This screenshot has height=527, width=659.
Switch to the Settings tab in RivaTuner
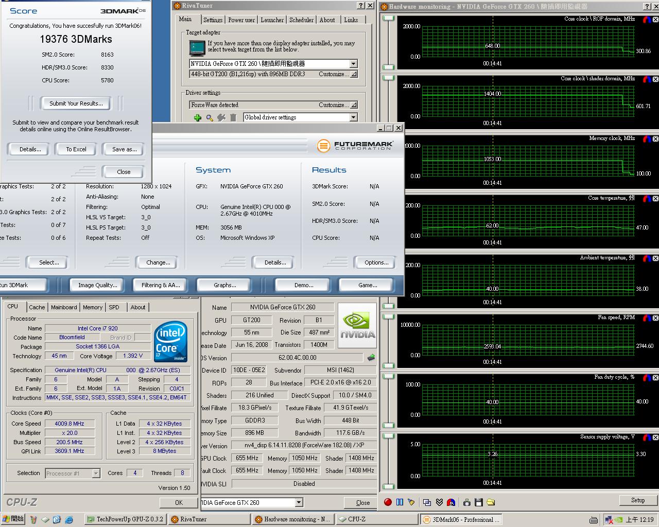coord(213,20)
